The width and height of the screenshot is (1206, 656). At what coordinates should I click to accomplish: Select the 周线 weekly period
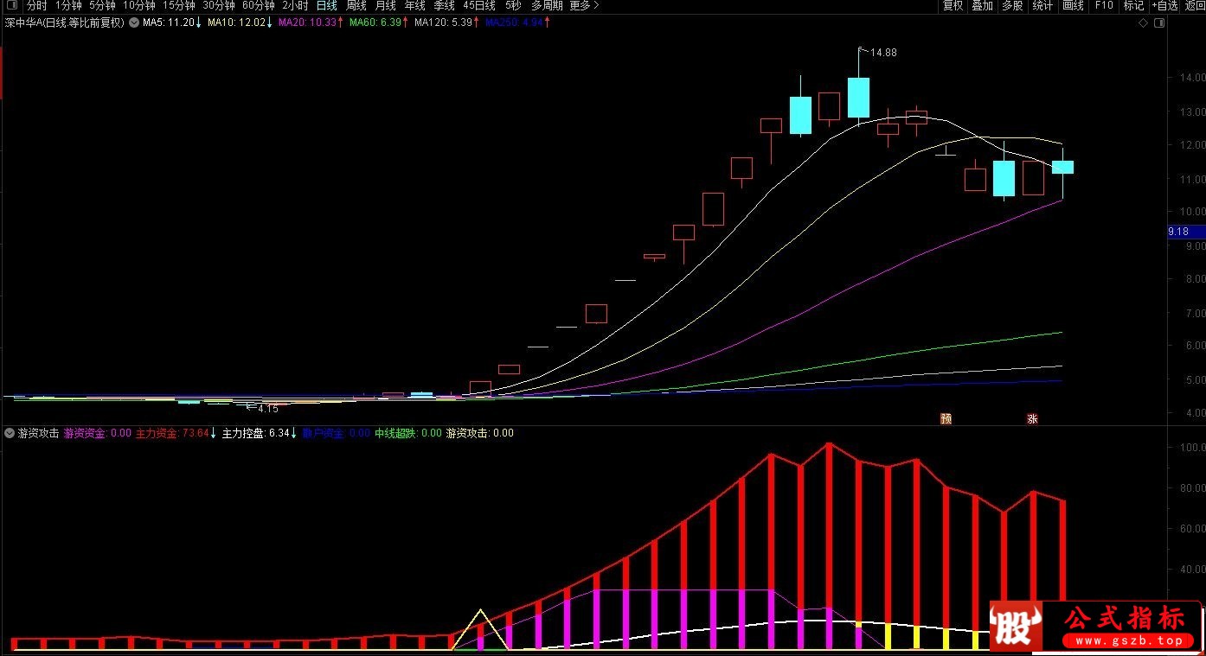tap(356, 5)
